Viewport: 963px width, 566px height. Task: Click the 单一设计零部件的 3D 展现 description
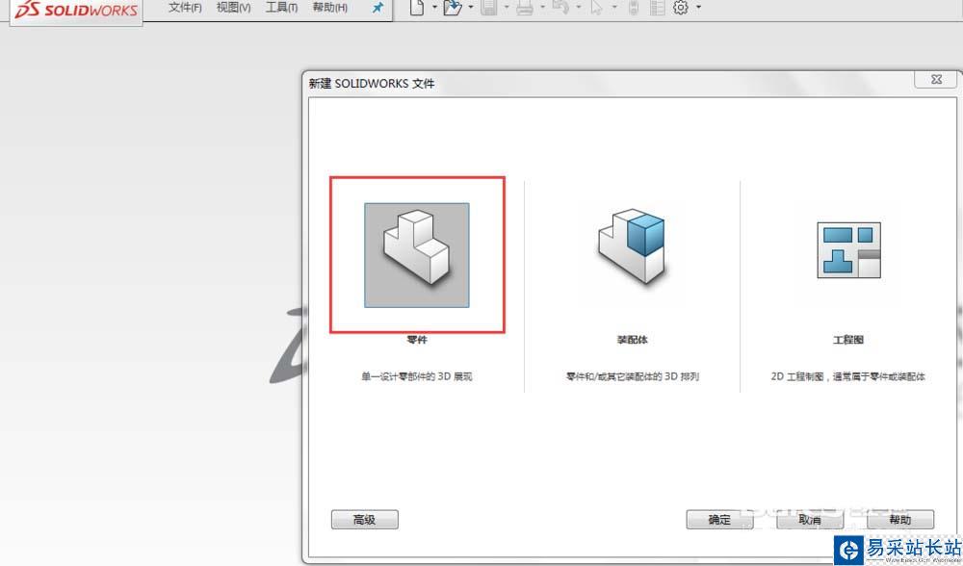click(417, 376)
